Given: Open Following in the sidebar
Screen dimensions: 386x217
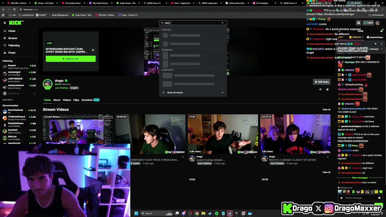Looking at the screenshot, I should tap(14, 46).
